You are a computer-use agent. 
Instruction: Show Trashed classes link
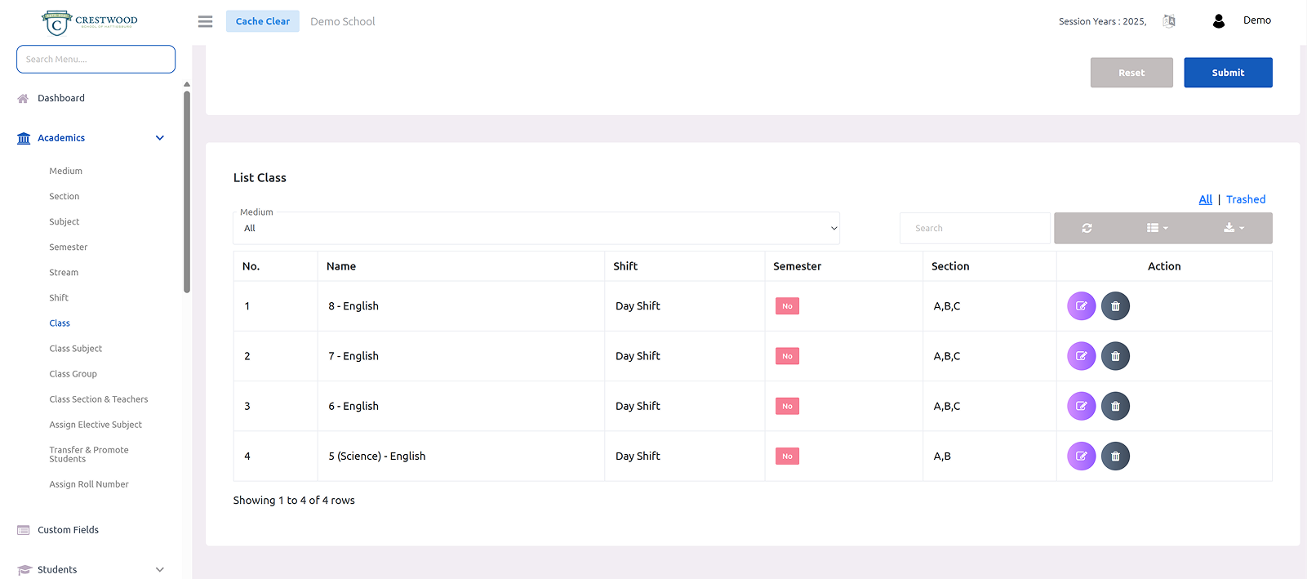pos(1245,199)
